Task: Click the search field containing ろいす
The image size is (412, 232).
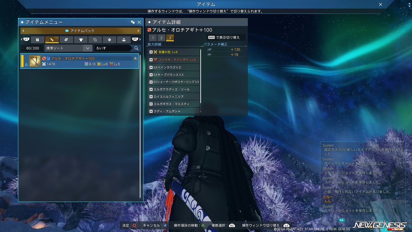Action: (113, 48)
